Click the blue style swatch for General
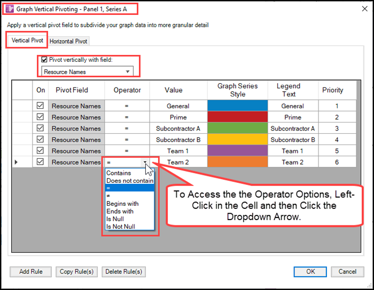This screenshot has height=290, width=374. tap(238, 106)
